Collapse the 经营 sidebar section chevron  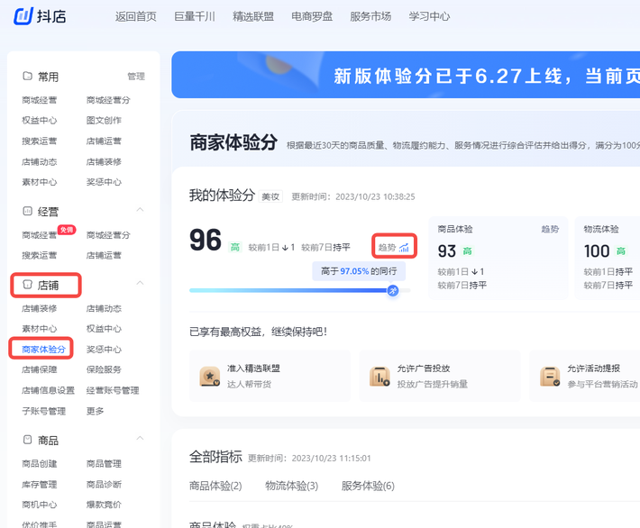point(140,211)
